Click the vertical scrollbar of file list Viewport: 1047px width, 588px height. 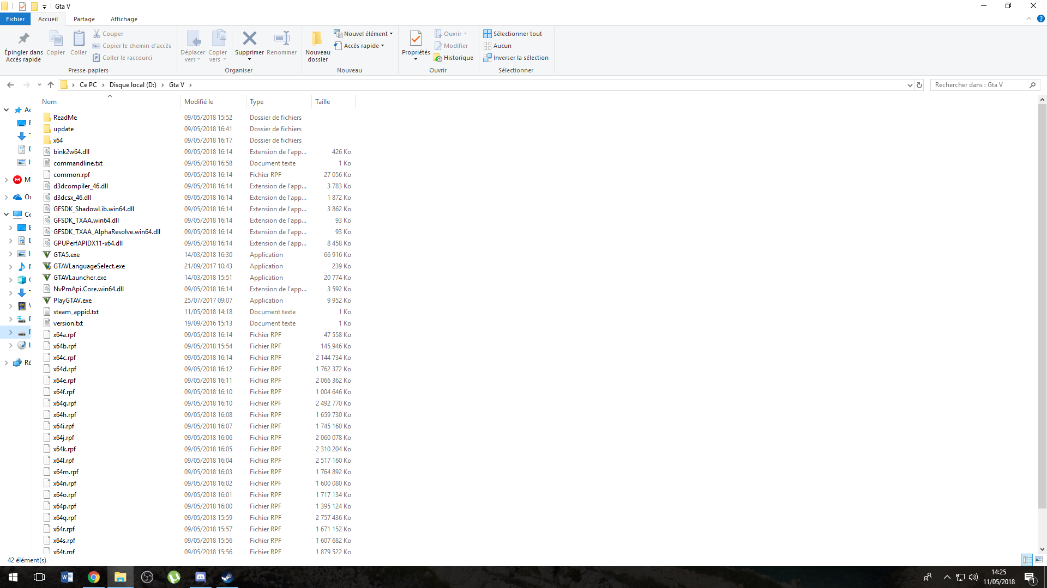[x=1042, y=308]
